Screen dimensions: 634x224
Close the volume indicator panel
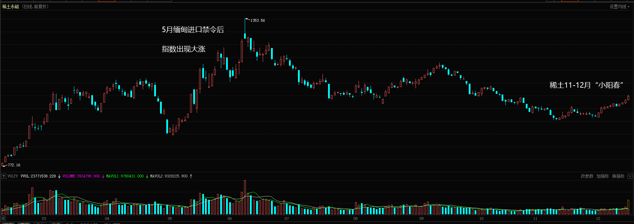click(x=630, y=176)
